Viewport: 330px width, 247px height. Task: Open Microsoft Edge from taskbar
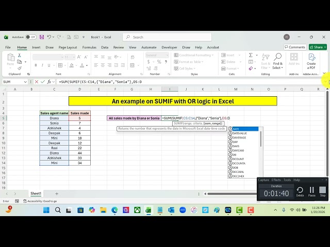pyautogui.click(x=114, y=210)
